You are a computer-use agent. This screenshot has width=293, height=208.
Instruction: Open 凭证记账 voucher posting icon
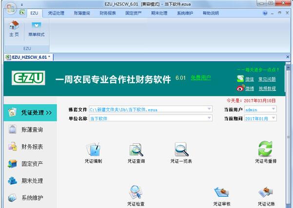tap(266, 196)
